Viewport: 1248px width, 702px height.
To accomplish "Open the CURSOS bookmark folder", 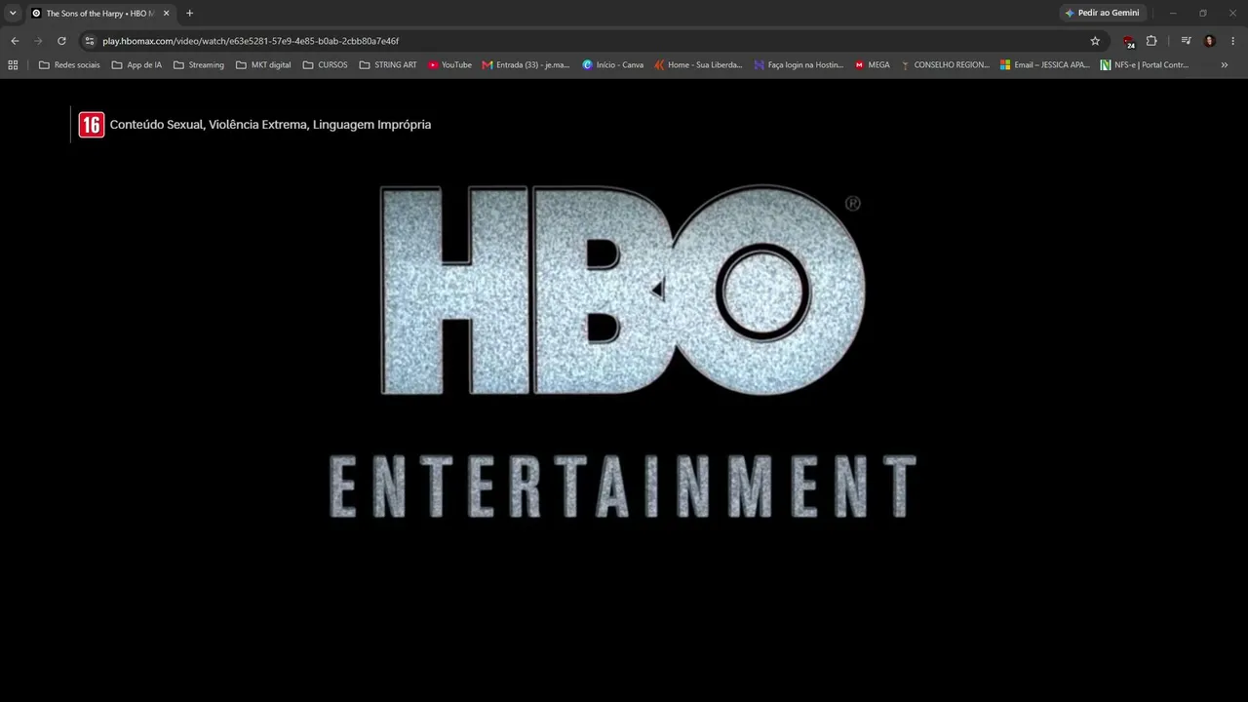I will tap(325, 65).
